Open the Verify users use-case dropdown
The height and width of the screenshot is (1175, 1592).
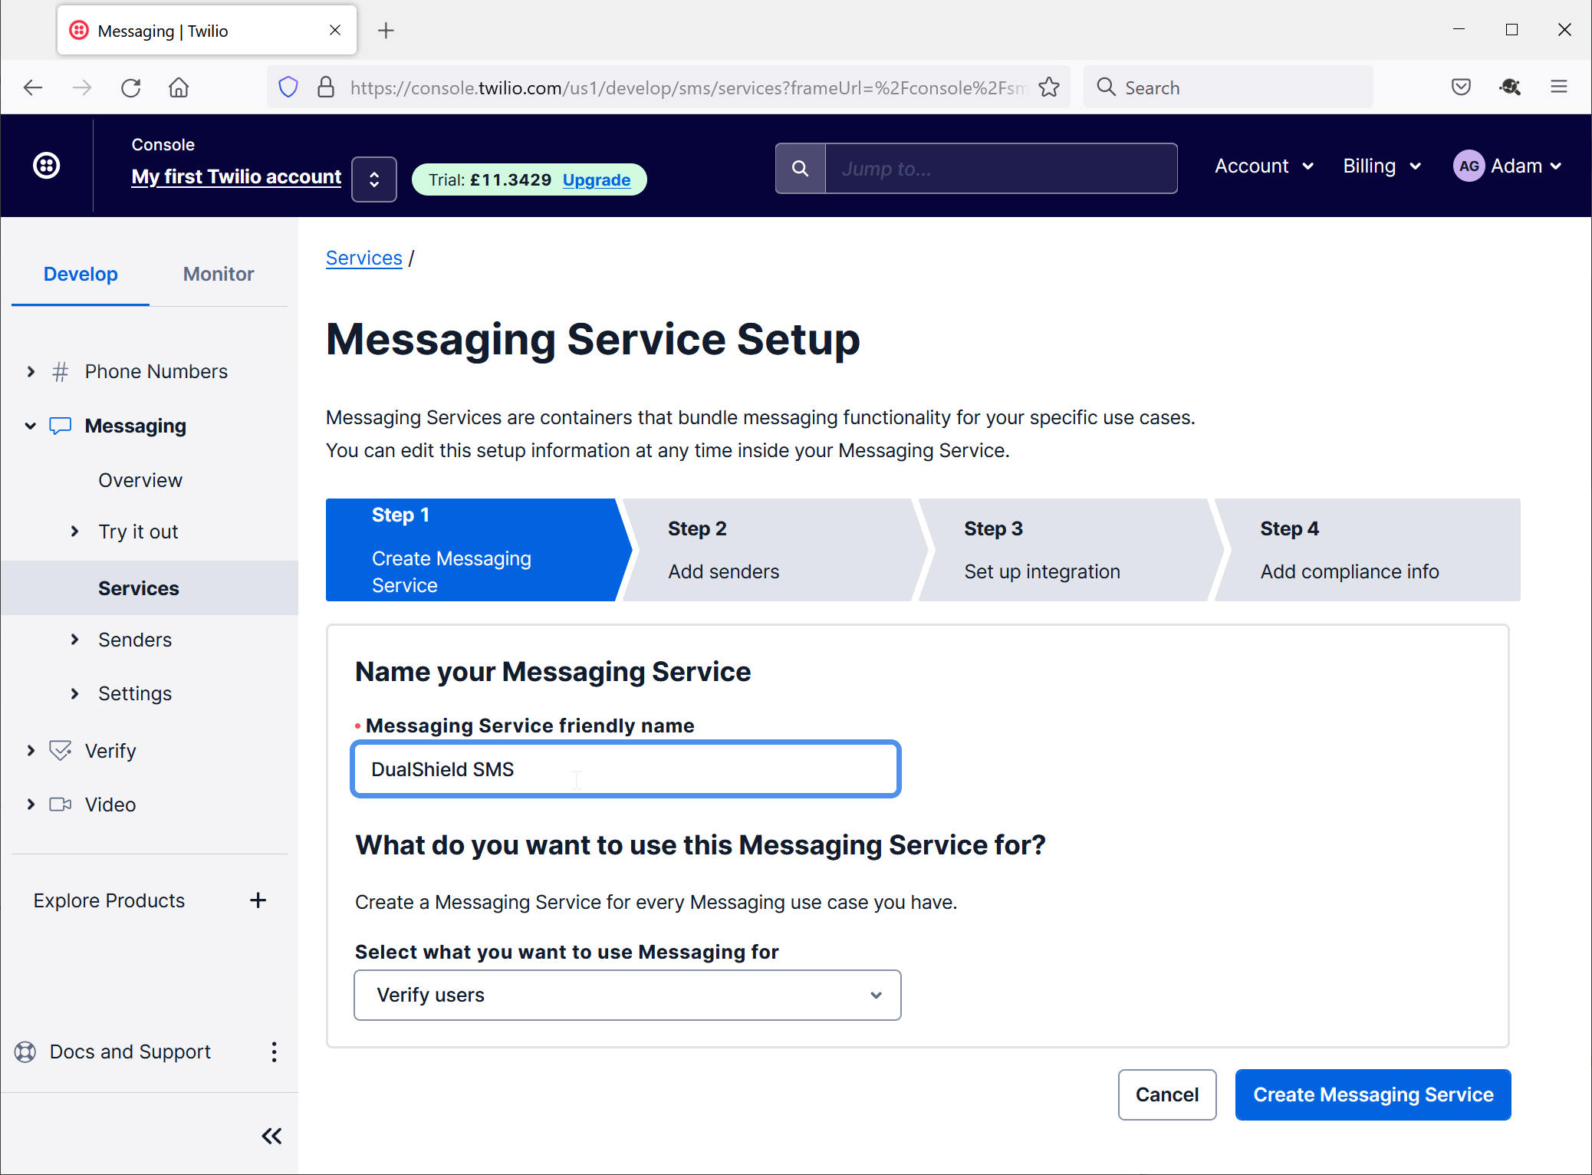627,995
